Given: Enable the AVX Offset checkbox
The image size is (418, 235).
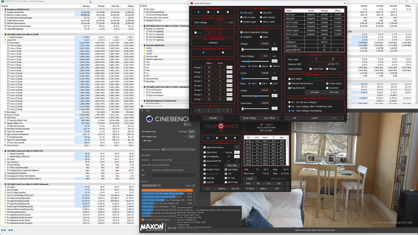Looking at the screenshot, I should pyautogui.click(x=290, y=79).
